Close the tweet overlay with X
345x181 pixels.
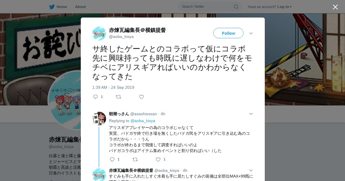335,7
